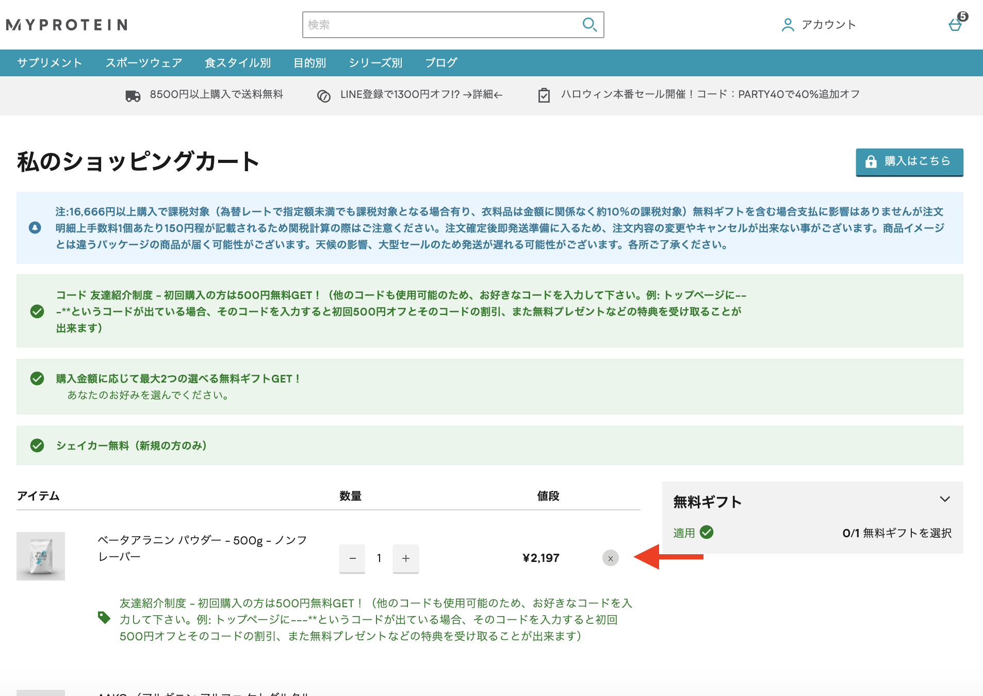The height and width of the screenshot is (696, 983).
Task: Open the サプリメント menu
Action: 50,63
